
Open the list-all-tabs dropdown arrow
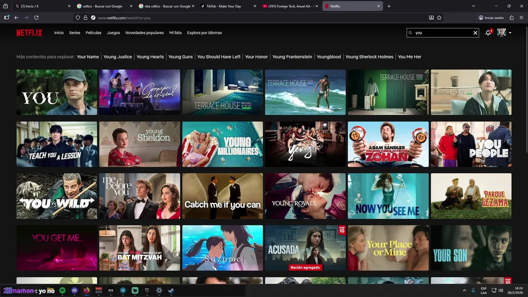(474, 6)
